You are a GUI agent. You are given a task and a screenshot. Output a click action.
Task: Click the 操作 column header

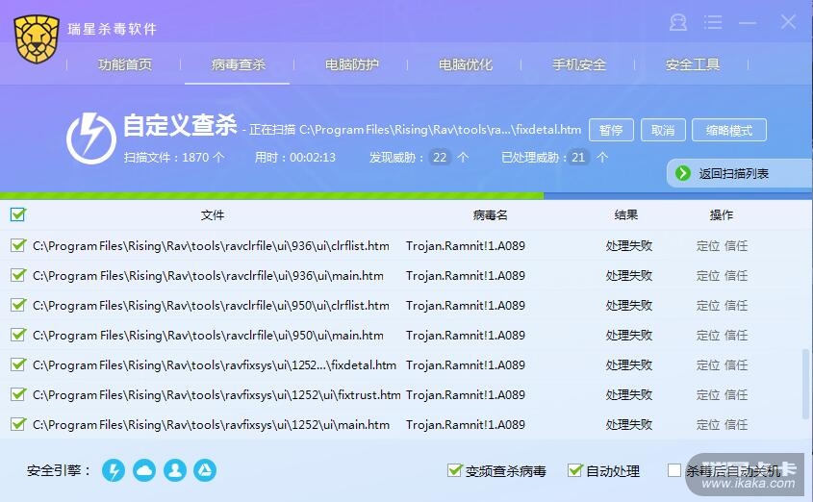(722, 215)
